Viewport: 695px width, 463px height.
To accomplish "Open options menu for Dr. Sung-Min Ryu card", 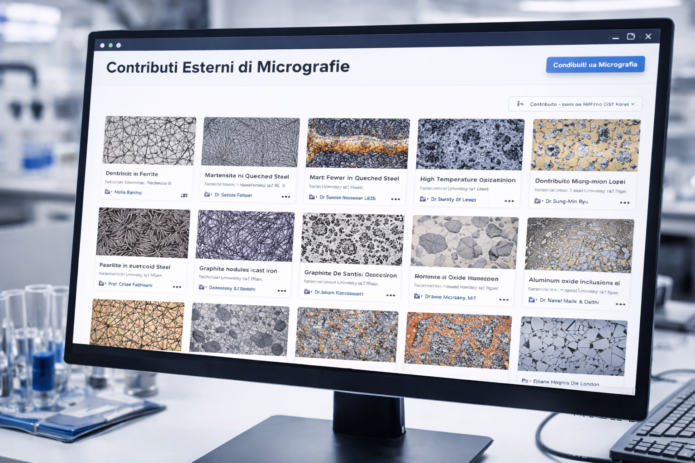I will click(x=624, y=203).
